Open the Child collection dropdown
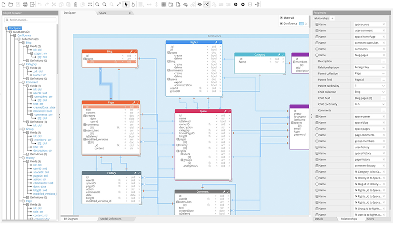 [383, 92]
